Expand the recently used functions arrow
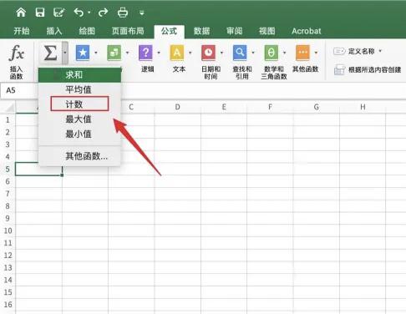Screen dimensions: 406x314 pyautogui.click(x=96, y=53)
